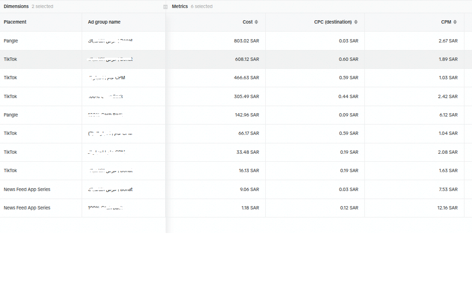Click the 7.53 SAR CPM value
Viewport: 472px width, 283px height.
448,190
